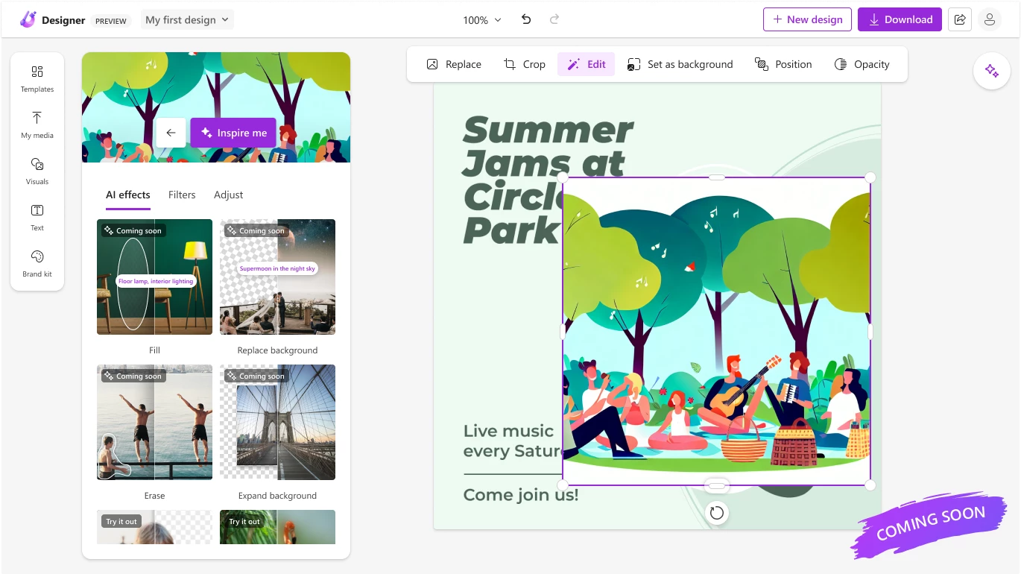Image resolution: width=1021 pixels, height=574 pixels.
Task: Select the My media sidebar icon
Action: click(37, 124)
